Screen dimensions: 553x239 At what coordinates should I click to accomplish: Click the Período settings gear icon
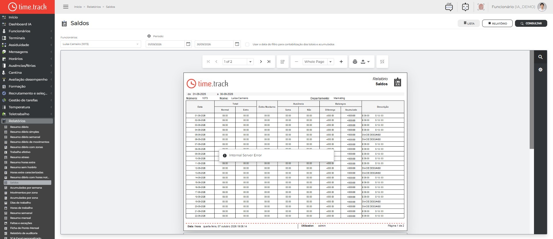pyautogui.click(x=149, y=36)
